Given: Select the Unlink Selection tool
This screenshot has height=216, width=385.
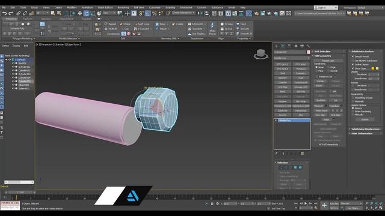Looking at the screenshot, I should point(25,13).
